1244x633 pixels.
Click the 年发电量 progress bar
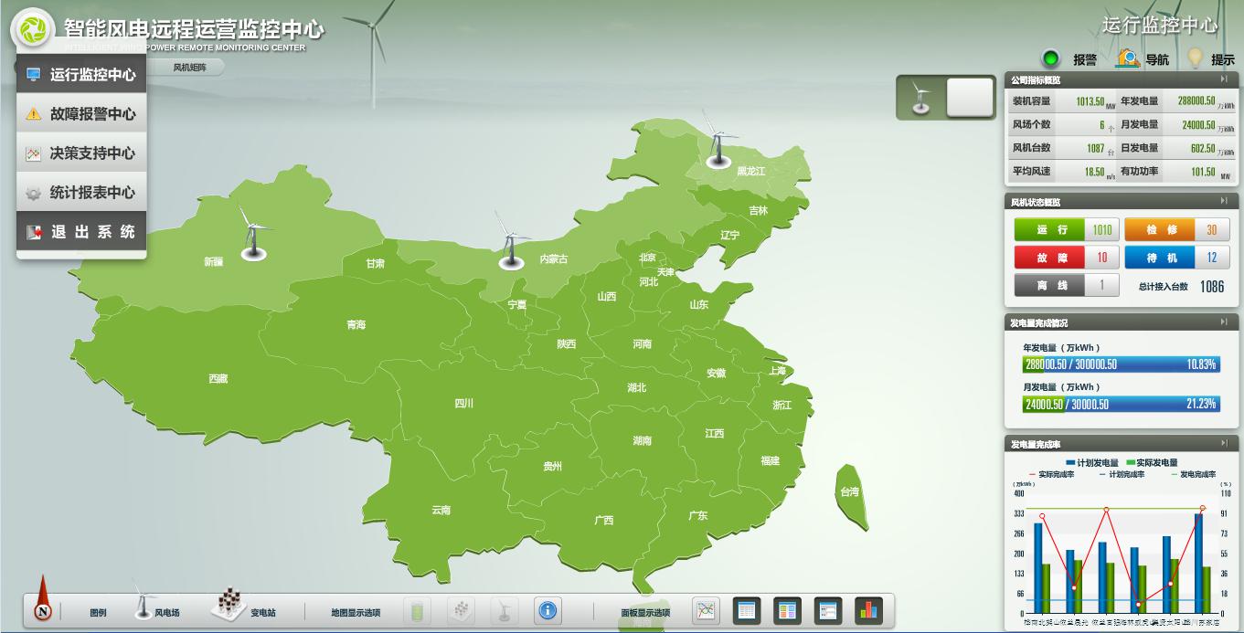tap(1122, 364)
